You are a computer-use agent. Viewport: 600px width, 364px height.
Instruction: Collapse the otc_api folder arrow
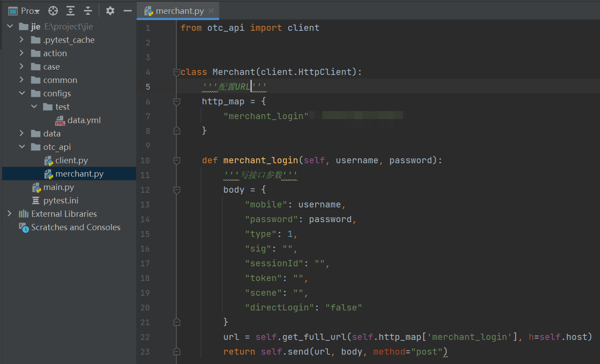(21, 147)
